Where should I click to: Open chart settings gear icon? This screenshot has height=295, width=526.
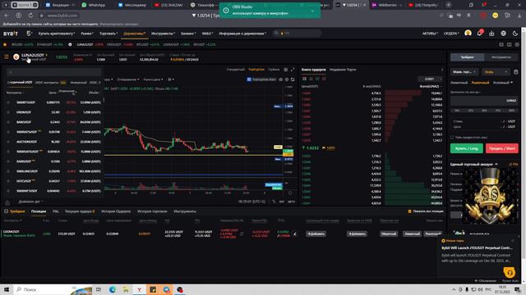click(287, 79)
